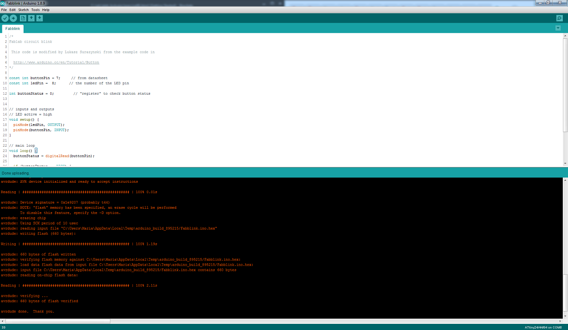
Task: Expand the tab options dropdown arrow
Action: [558, 28]
